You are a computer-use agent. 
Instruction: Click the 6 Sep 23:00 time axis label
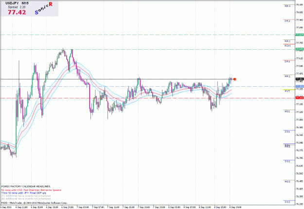point(67,208)
